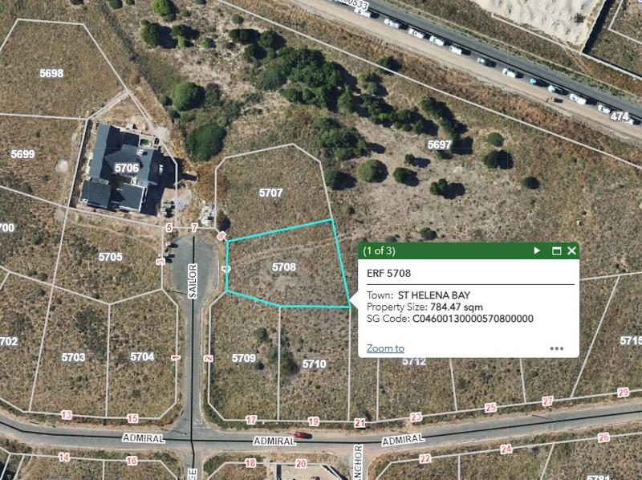Select parcel 5698 on the map
Screen dimensions: 642x480
[x=51, y=73]
